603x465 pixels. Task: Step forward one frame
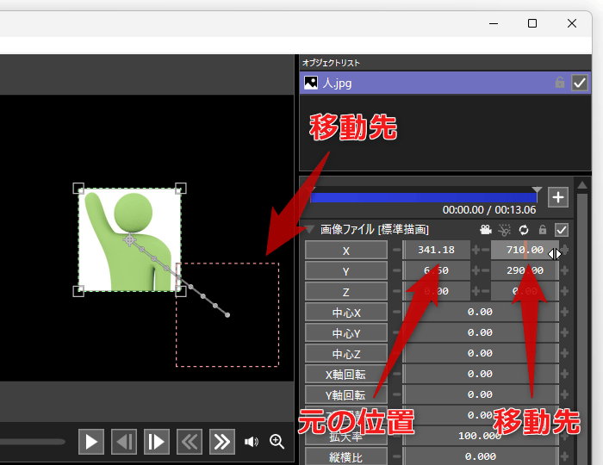point(157,442)
